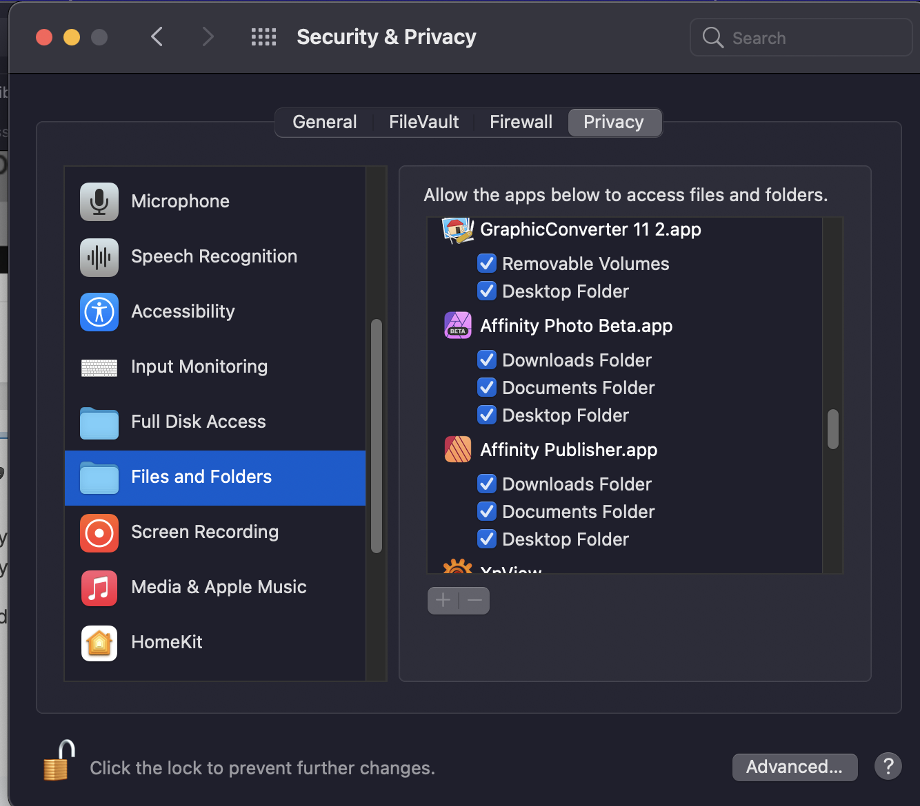Click the Affinity Photo Beta.app name
920x806 pixels.
(576, 326)
